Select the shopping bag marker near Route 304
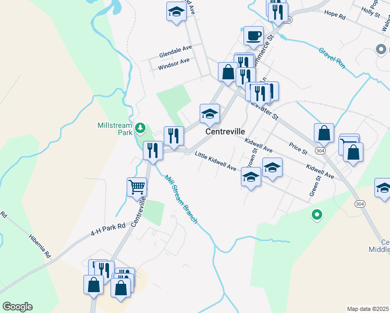The image size is (390, 313). click(x=324, y=135)
